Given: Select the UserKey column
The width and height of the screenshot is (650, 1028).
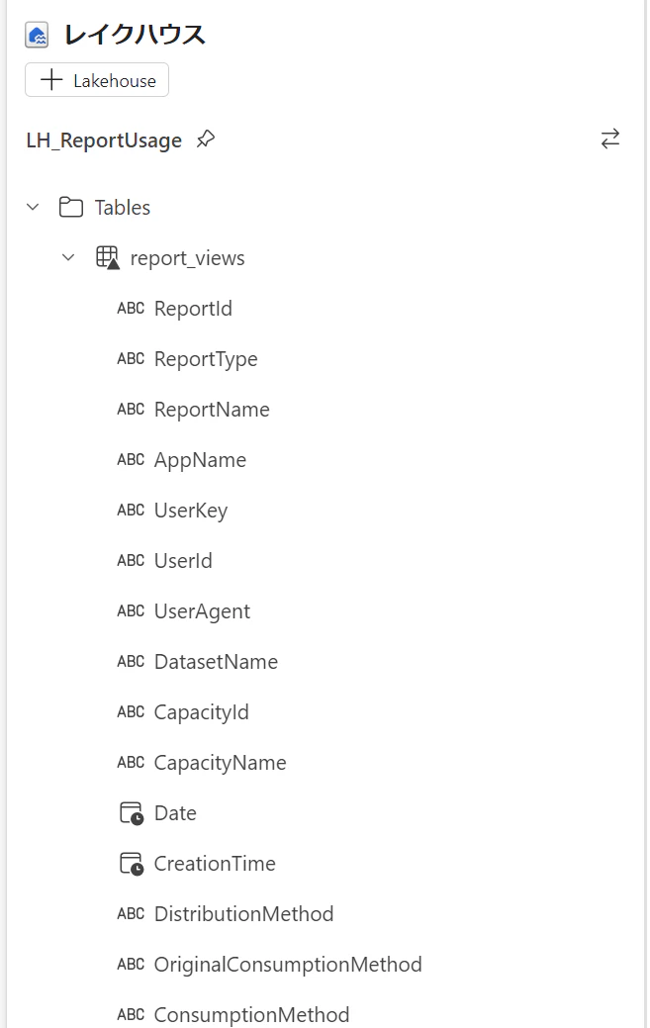Looking at the screenshot, I should click(191, 511).
